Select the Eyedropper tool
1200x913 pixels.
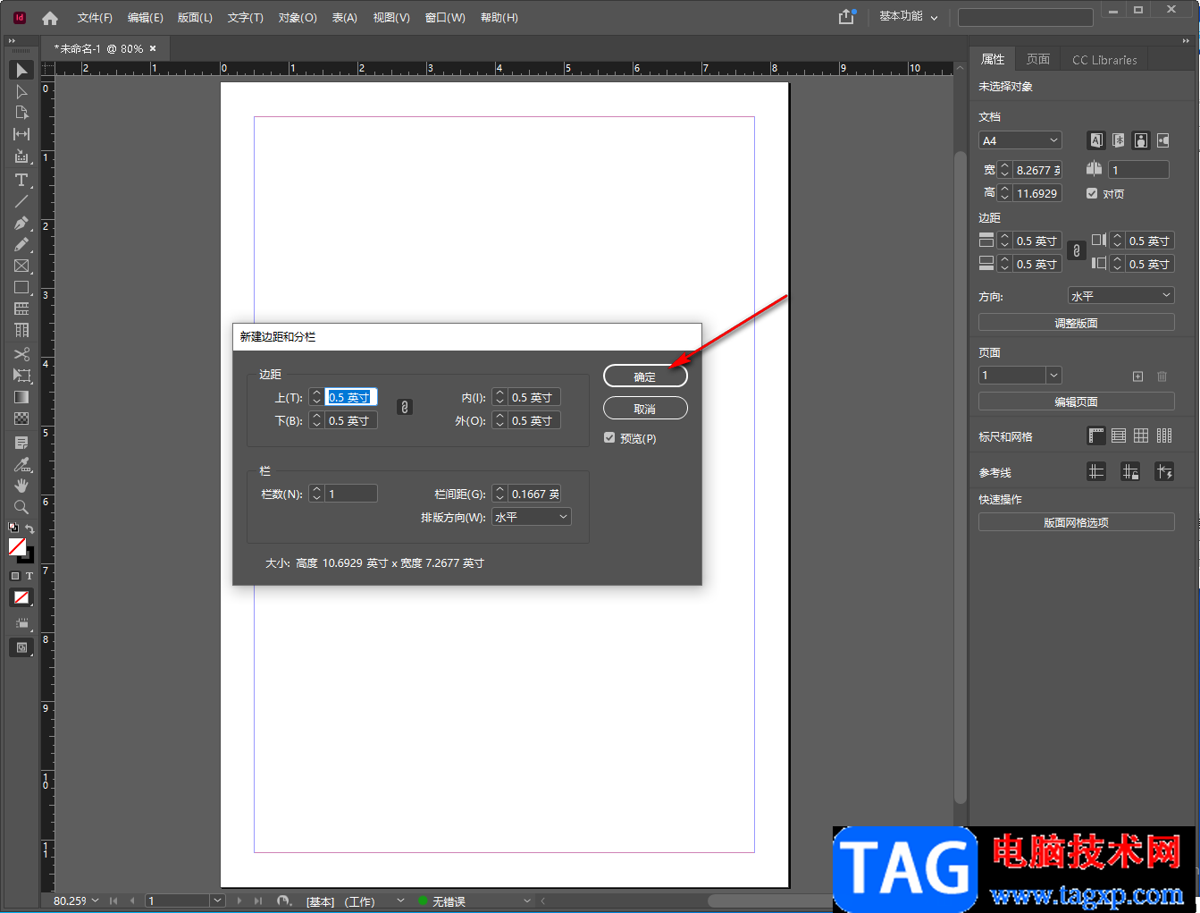tap(21, 464)
